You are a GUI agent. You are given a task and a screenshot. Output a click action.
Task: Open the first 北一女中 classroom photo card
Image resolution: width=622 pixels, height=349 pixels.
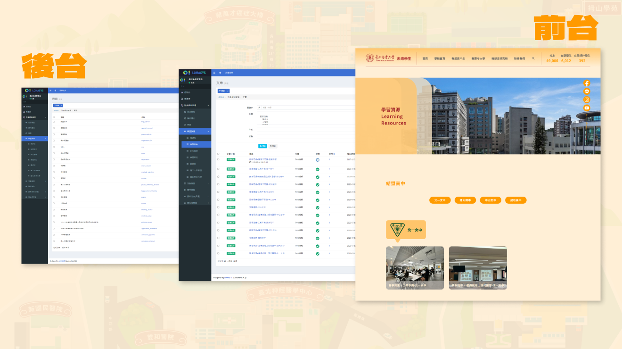pyautogui.click(x=415, y=268)
